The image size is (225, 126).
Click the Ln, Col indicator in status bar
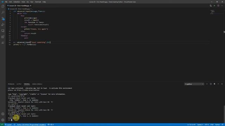pyautogui.click(x=191, y=125)
